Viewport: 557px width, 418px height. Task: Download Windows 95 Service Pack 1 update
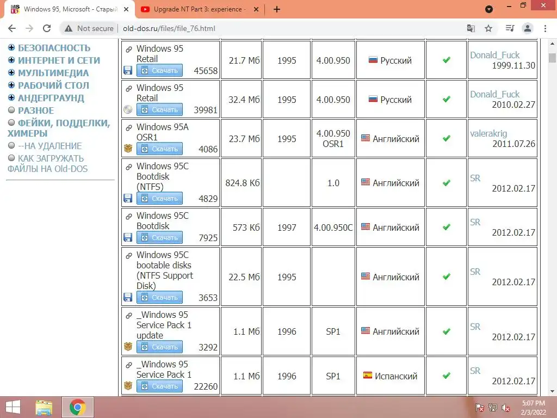(x=159, y=347)
